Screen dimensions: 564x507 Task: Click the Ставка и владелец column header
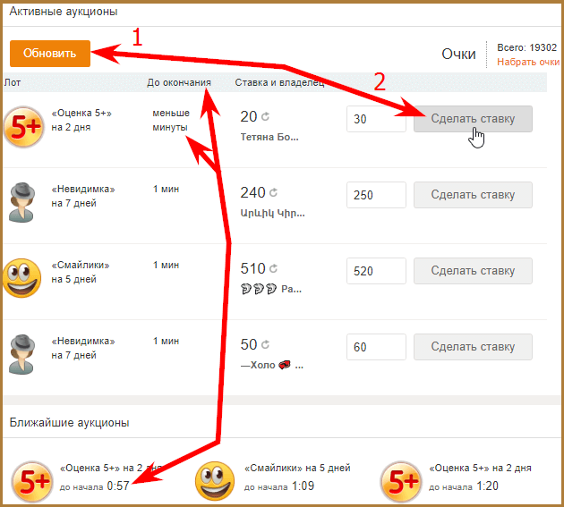[279, 82]
